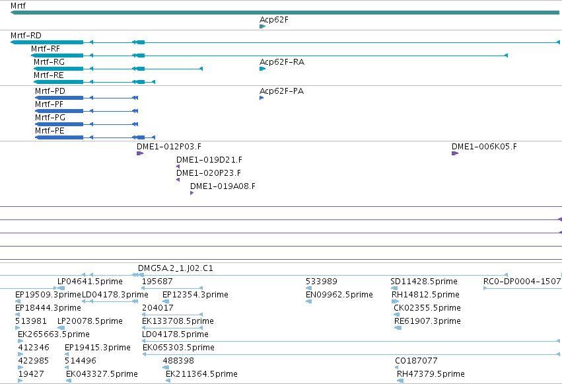Select the EK265663.5prime EST
The width and height of the screenshot is (562, 384).
coord(53,334)
